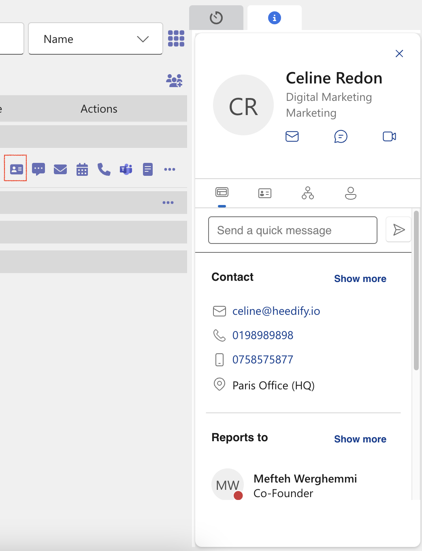Click the CR avatar of Celine Redon
The width and height of the screenshot is (422, 551).
pyautogui.click(x=243, y=105)
